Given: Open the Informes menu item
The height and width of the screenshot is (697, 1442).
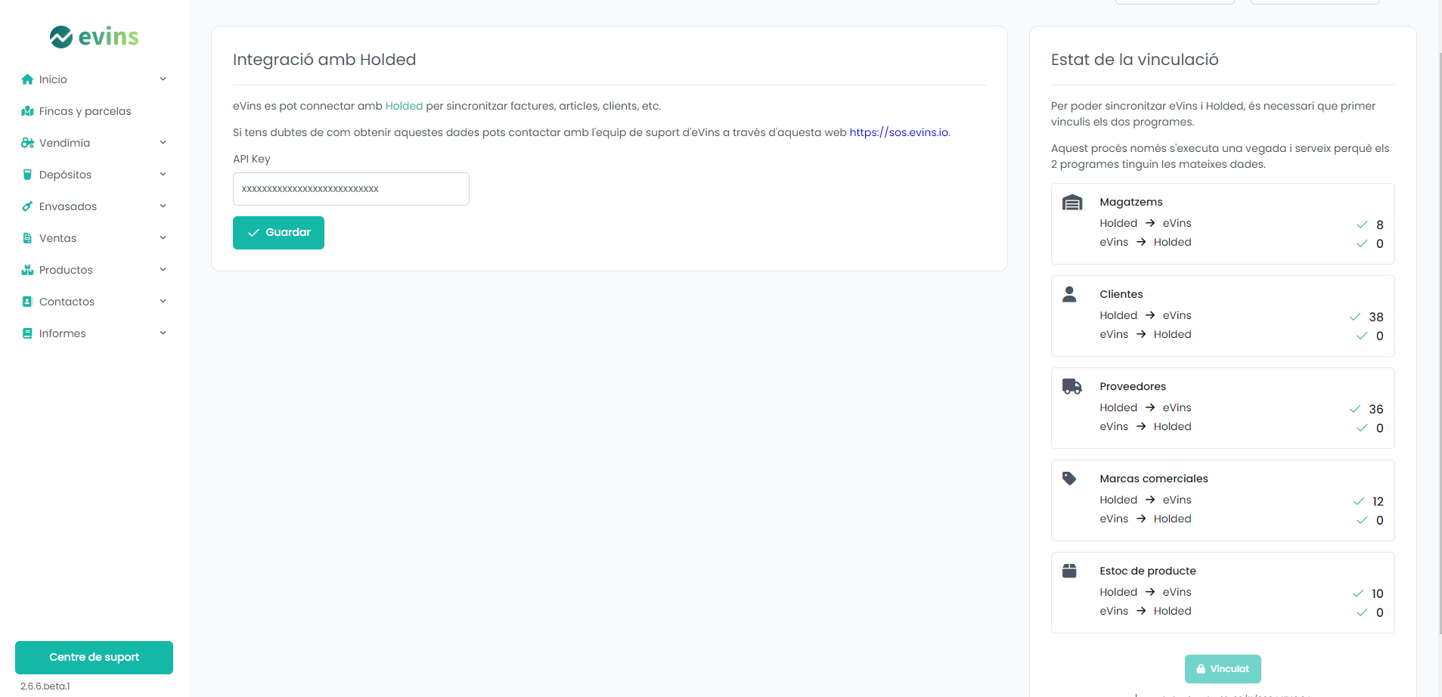Looking at the screenshot, I should pos(94,333).
